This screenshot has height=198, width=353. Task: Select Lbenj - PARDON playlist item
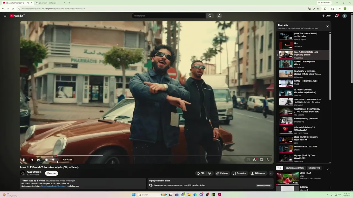pyautogui.click(x=303, y=140)
